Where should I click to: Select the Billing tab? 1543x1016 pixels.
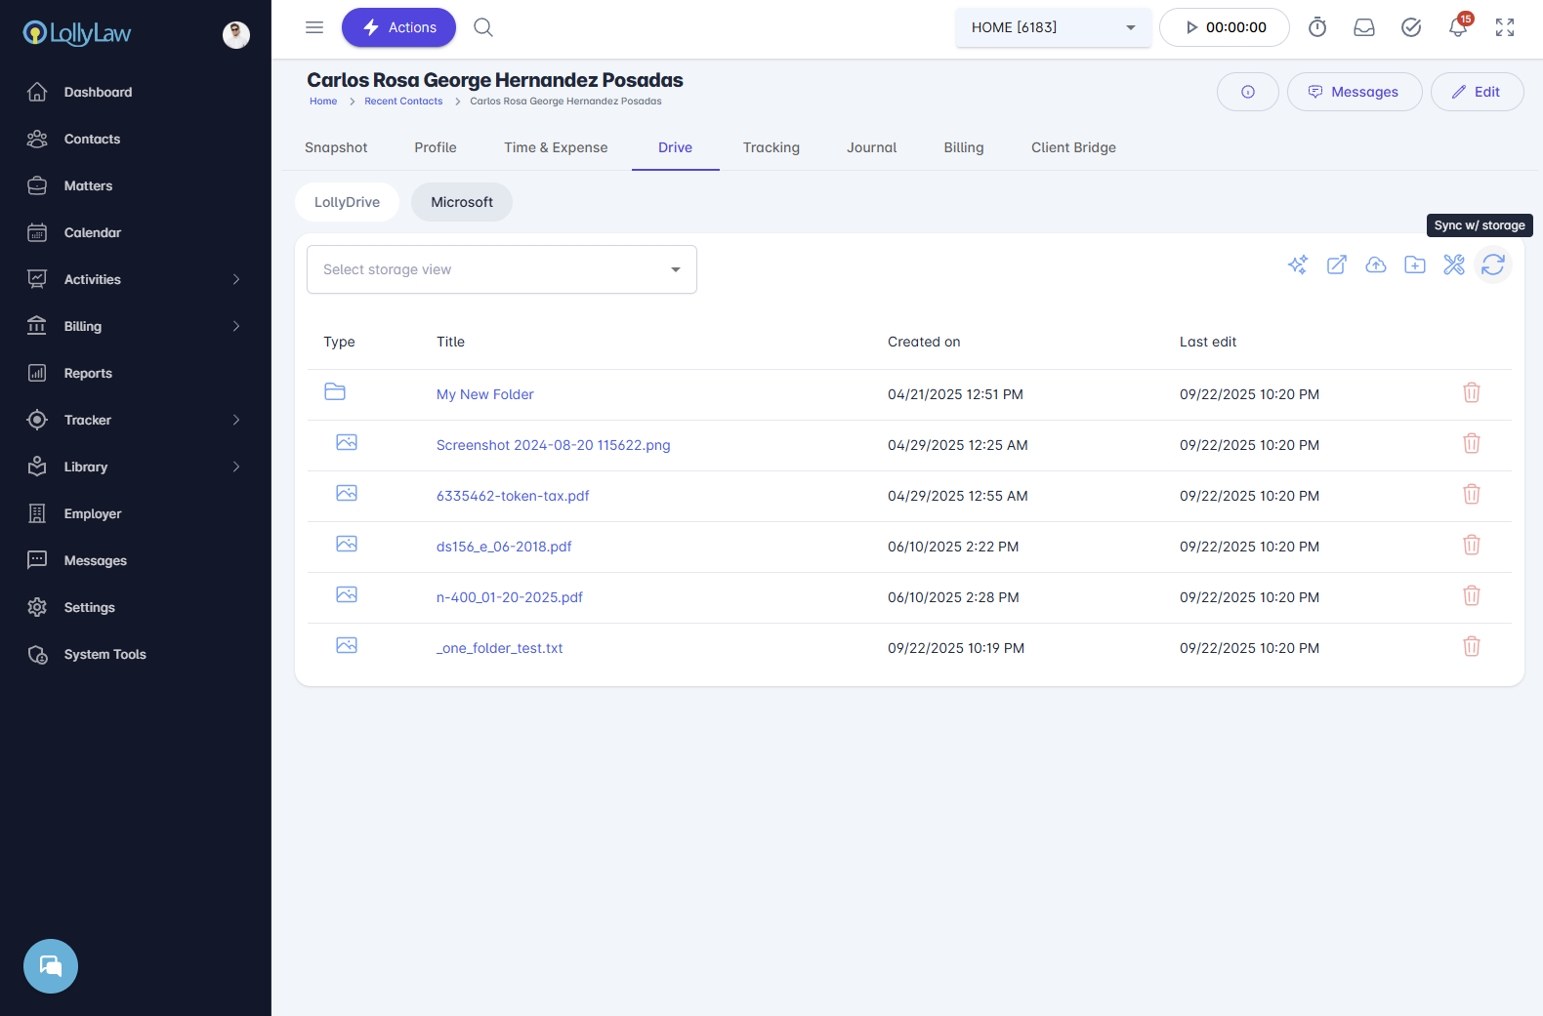(964, 147)
